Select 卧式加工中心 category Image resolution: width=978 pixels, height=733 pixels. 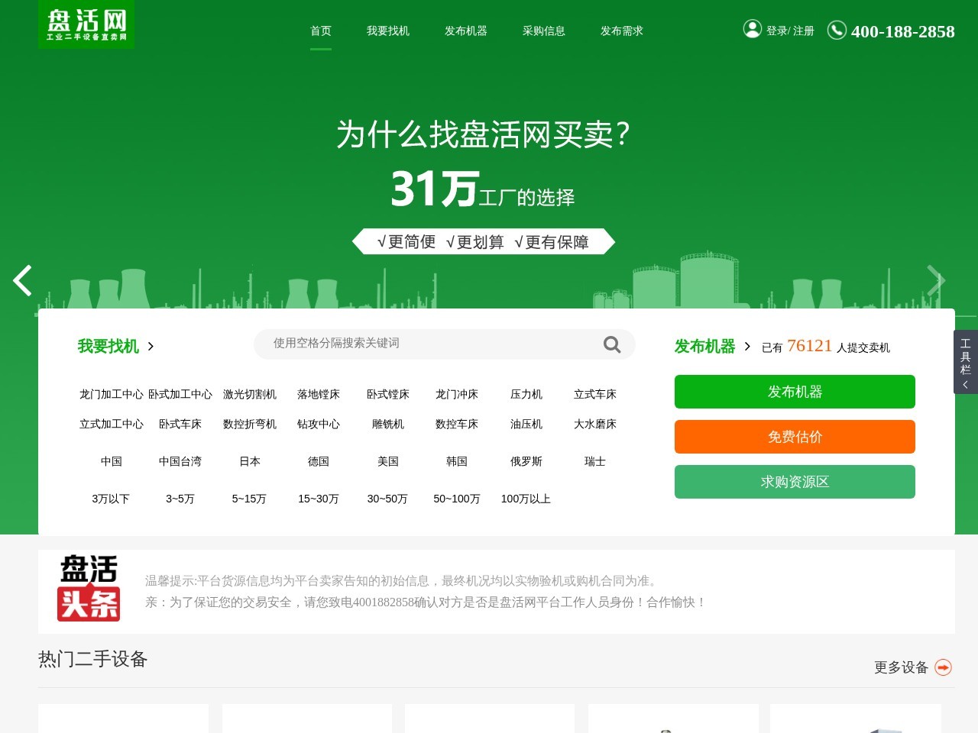pos(180,395)
